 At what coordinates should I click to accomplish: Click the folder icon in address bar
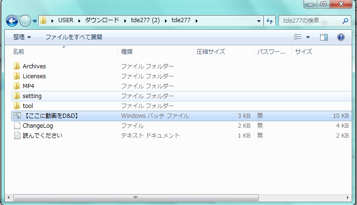[x=43, y=21]
